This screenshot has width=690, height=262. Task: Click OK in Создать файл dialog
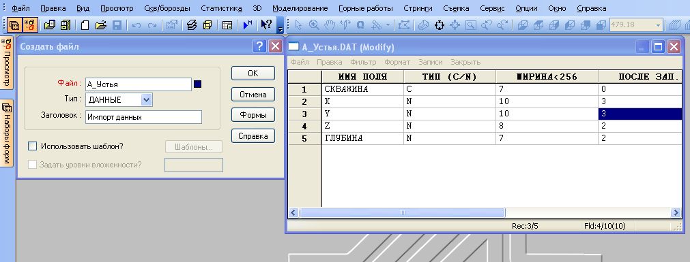tap(253, 73)
